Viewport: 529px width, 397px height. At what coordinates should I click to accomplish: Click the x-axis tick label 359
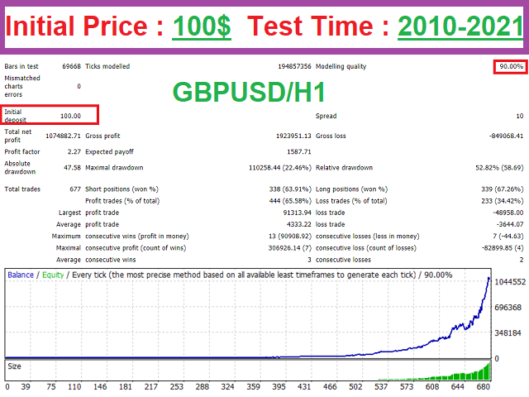click(253, 387)
